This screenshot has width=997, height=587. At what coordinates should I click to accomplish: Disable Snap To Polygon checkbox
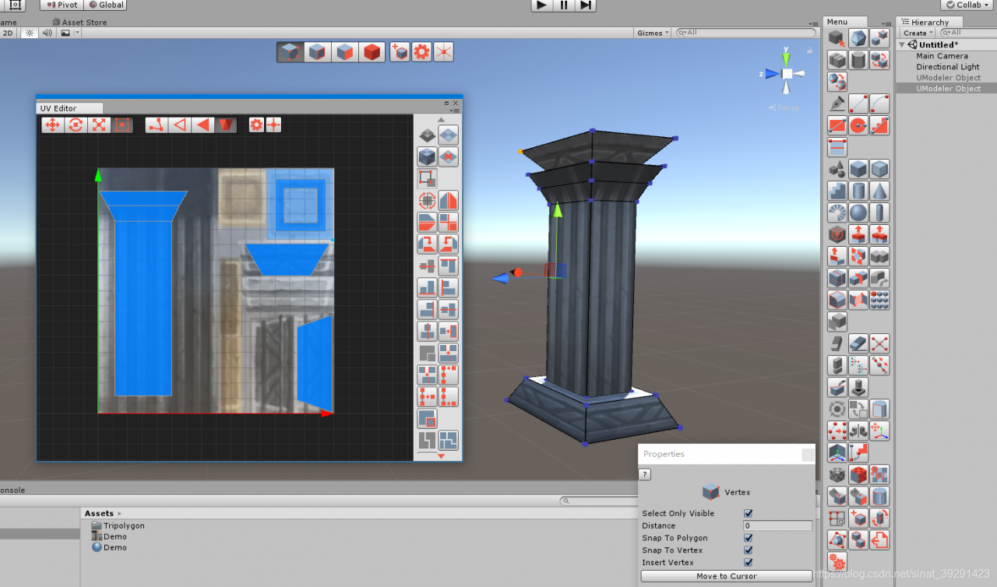click(748, 538)
